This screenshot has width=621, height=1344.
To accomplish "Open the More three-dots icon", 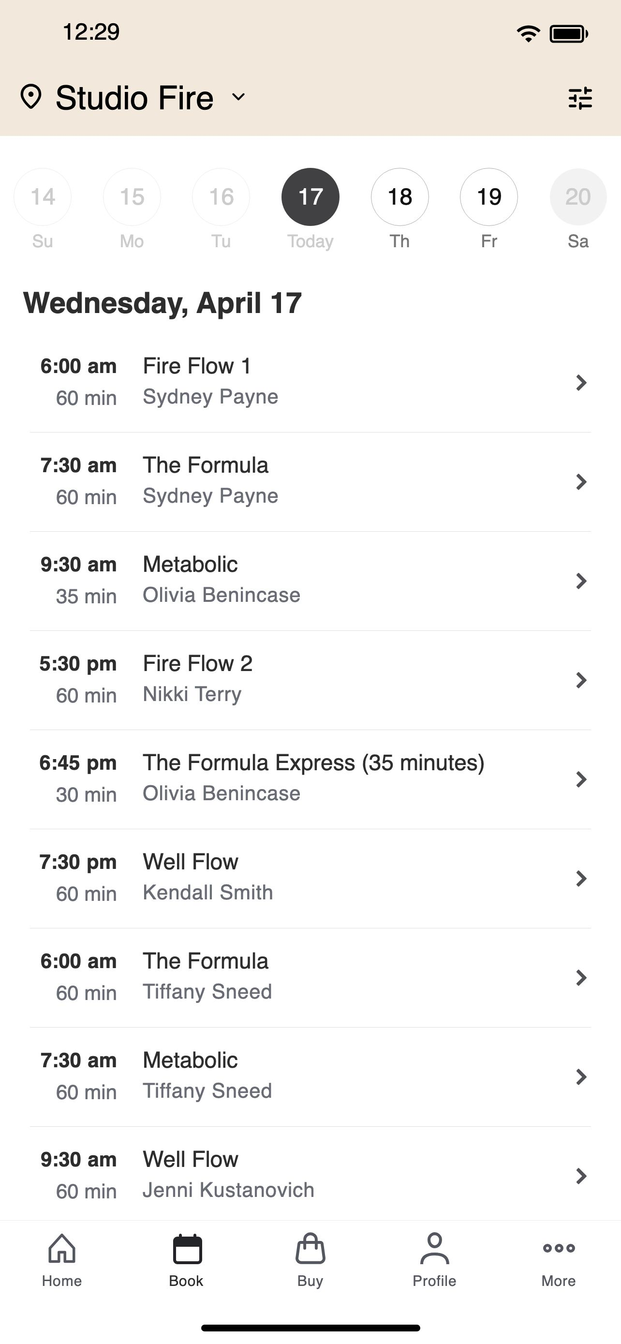I will click(x=559, y=1248).
